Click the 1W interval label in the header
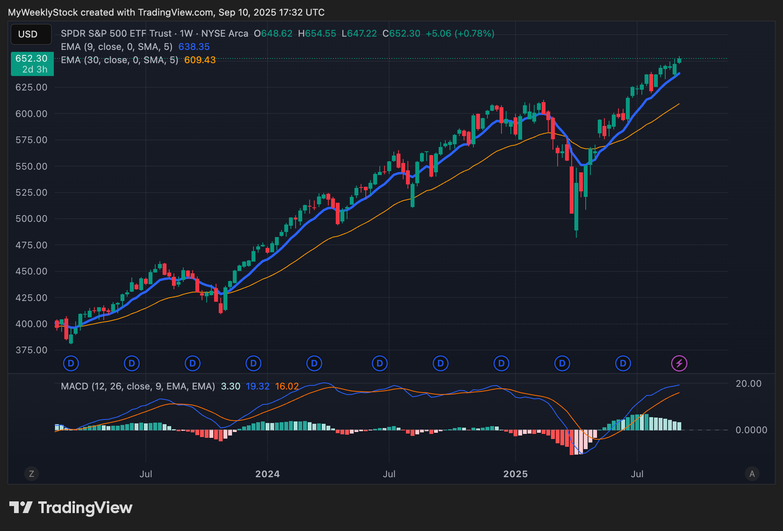783x531 pixels. pyautogui.click(x=186, y=34)
